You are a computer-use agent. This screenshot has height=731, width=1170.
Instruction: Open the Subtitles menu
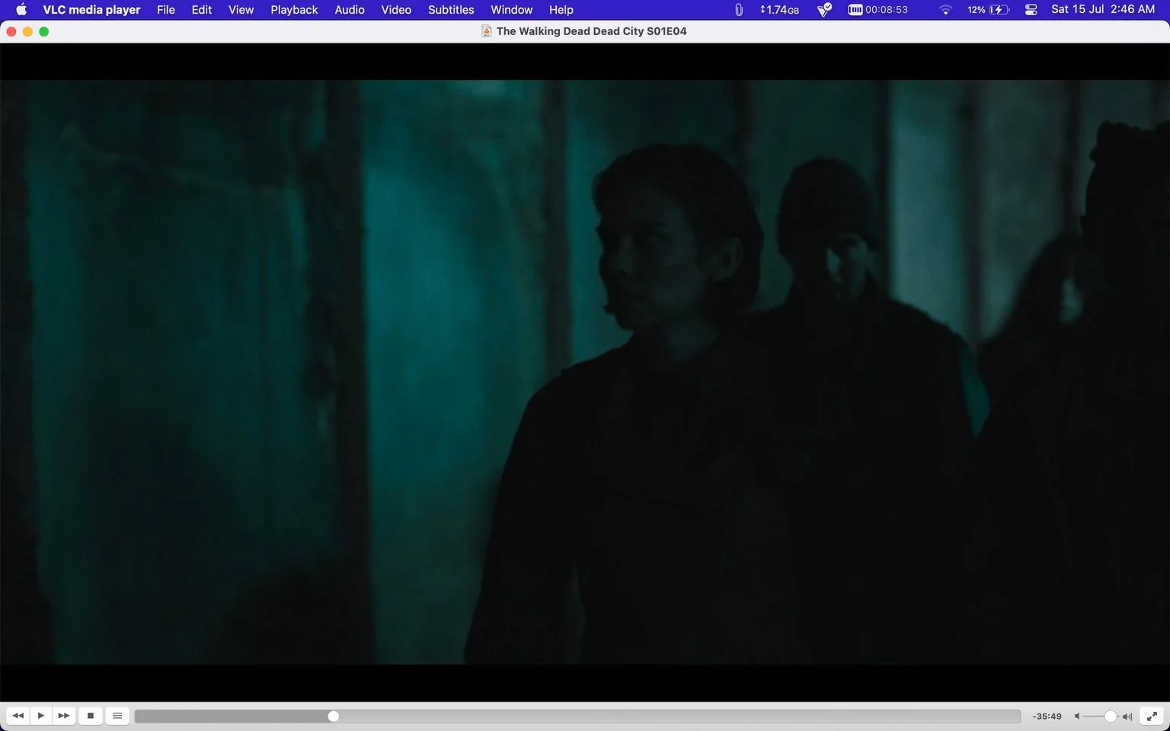coord(451,10)
